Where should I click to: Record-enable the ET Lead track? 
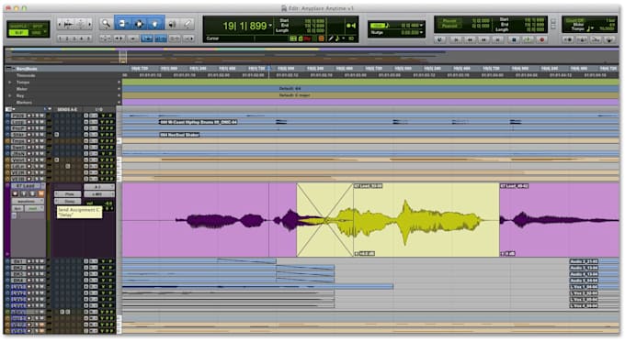point(16,193)
